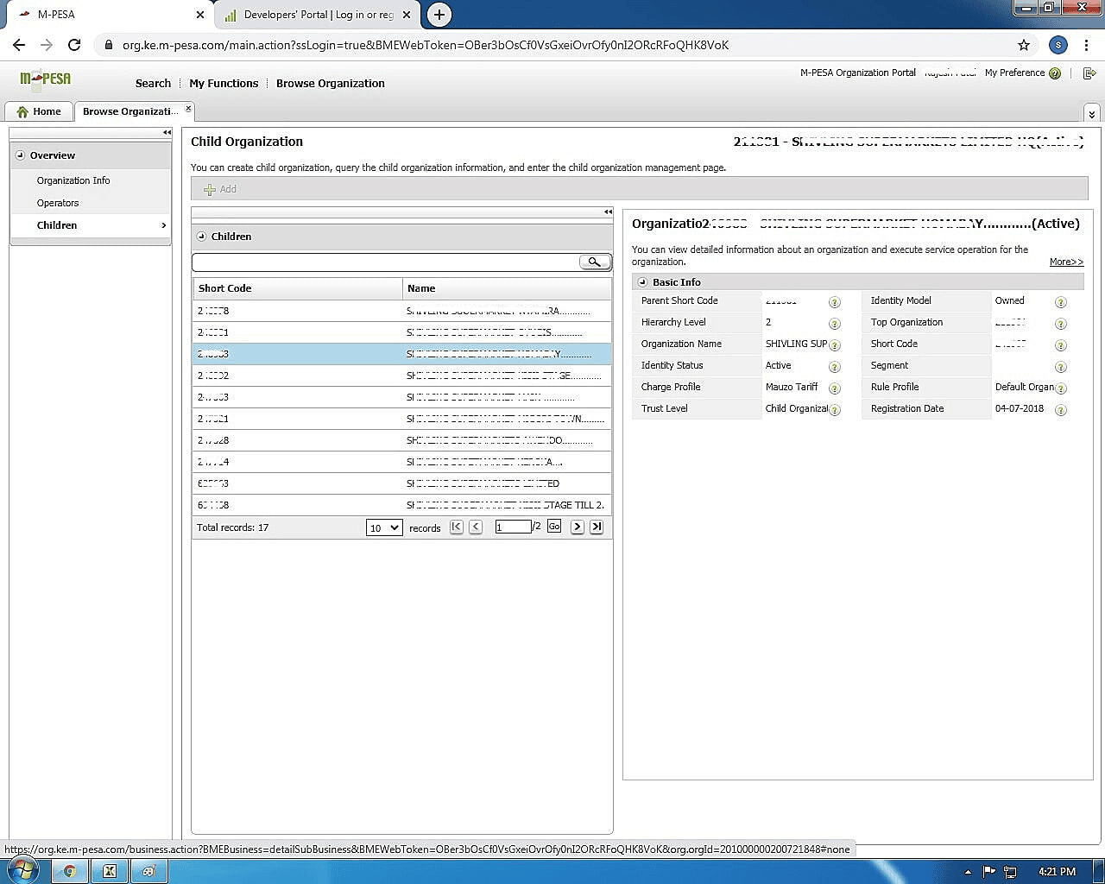Viewport: 1105px width, 884px height.
Task: Collapse the Overview section in sidebar
Action: [21, 155]
